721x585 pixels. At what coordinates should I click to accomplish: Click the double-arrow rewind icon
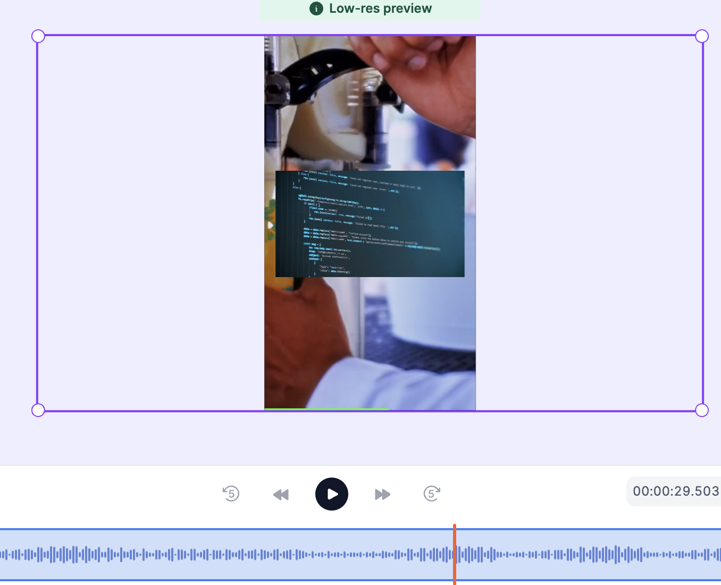pyautogui.click(x=281, y=495)
